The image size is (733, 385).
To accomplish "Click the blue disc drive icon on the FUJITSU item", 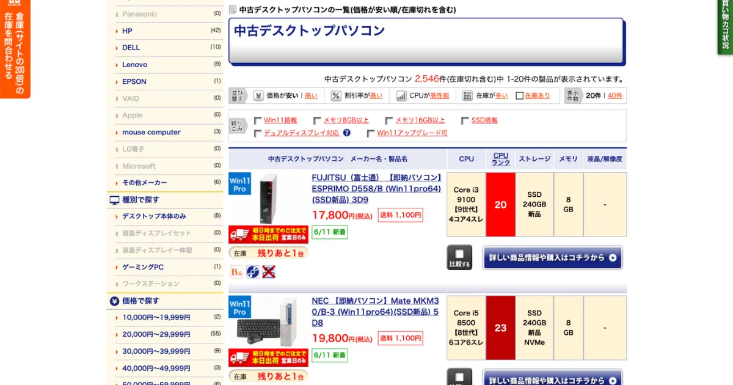I will point(253,272).
